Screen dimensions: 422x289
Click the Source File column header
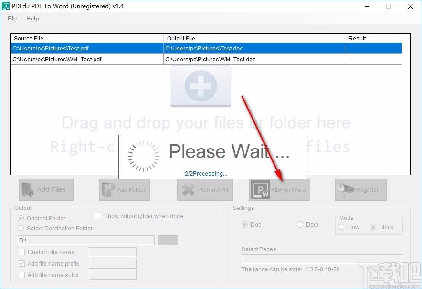click(87, 39)
